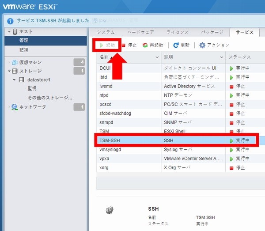
Task: Click the ストレージ storage icon
Action: pyautogui.click(x=15, y=71)
